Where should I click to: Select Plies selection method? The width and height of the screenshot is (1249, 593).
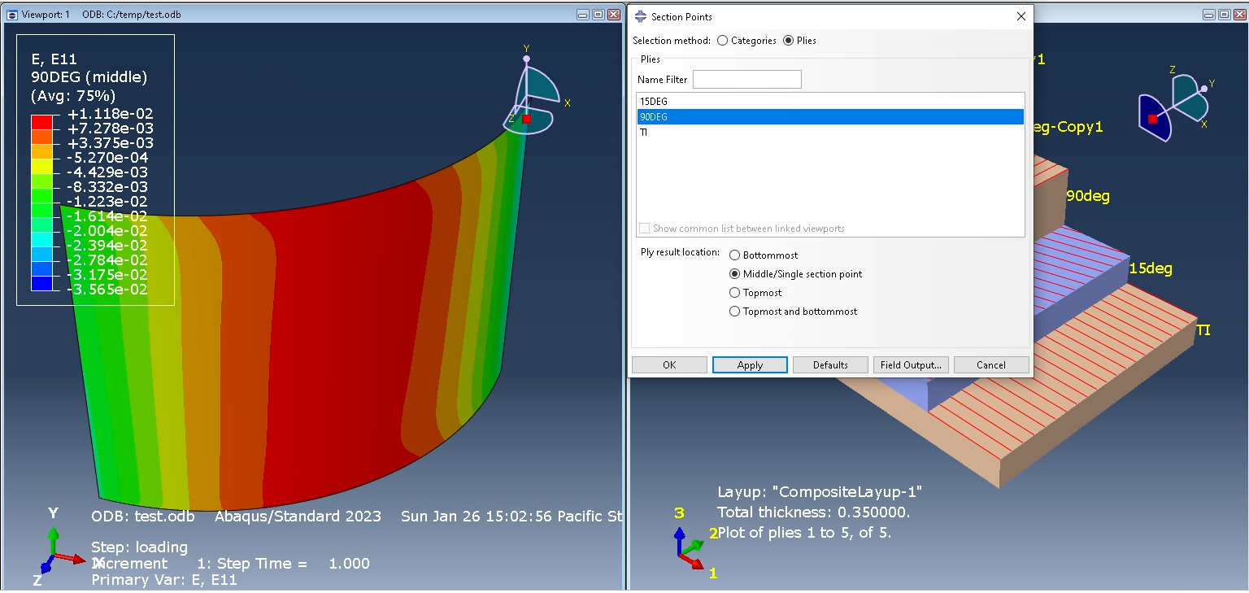786,40
